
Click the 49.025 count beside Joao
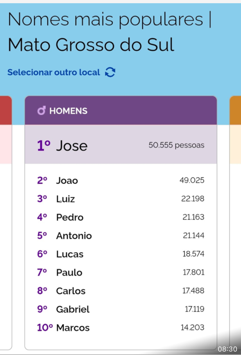(192, 180)
